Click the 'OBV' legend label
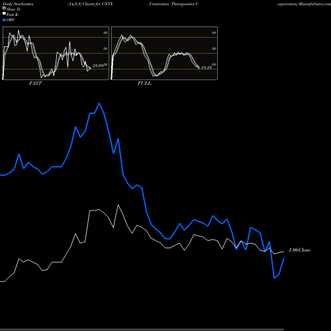The height and width of the screenshot is (331, 331). [11, 20]
